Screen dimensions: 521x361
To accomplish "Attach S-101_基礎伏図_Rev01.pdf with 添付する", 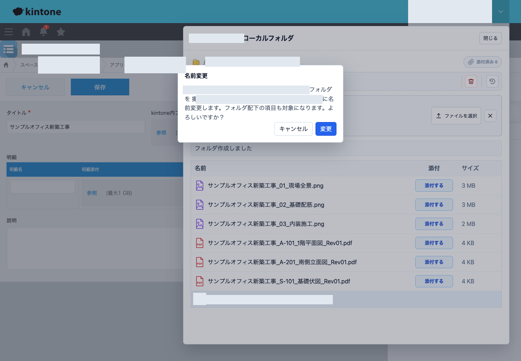I will coord(434,281).
